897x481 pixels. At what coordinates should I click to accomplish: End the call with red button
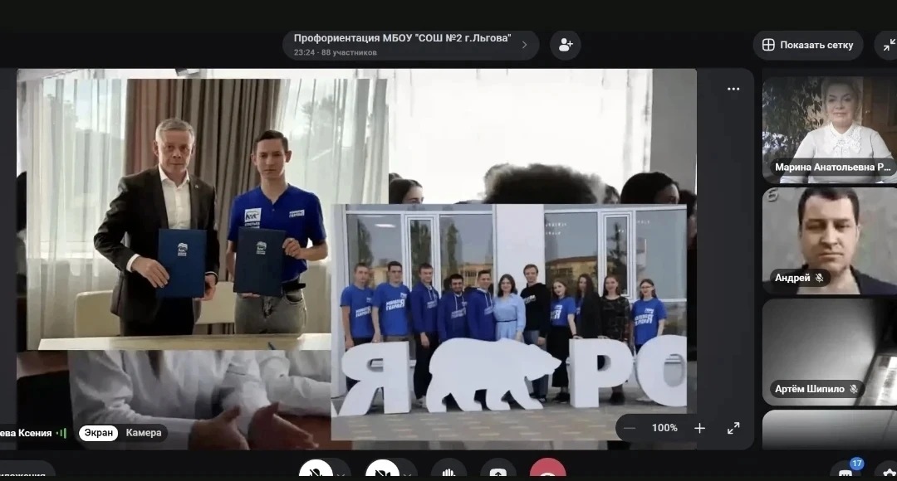(x=547, y=472)
